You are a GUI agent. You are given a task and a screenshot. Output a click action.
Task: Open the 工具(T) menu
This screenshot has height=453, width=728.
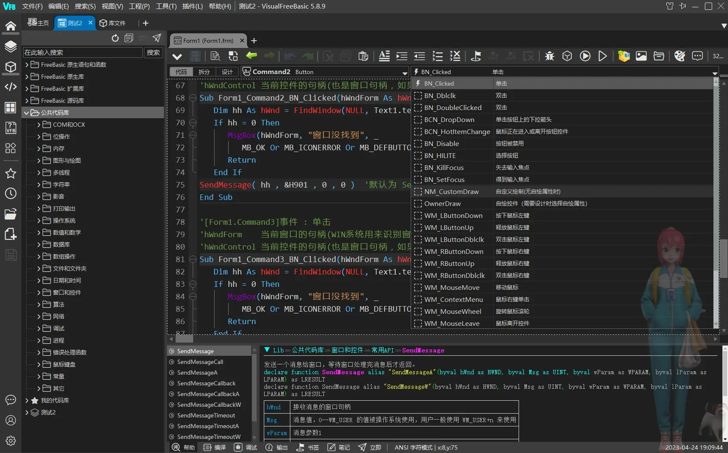tap(166, 6)
